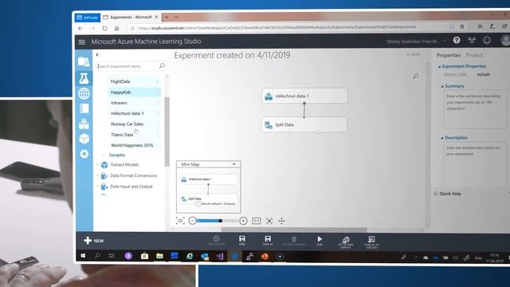Open Windows Start button on taskbar
Screen dimensions: 510x287
coord(83,256)
